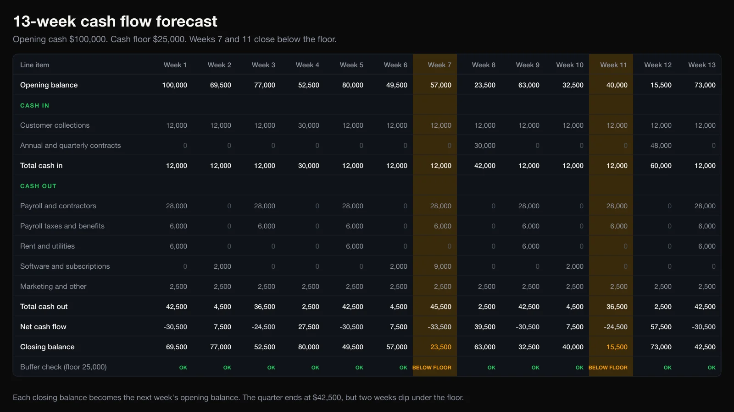Select the Week 7 "BELOW FLOOR" buffer warning
The height and width of the screenshot is (412, 734).
(432, 368)
